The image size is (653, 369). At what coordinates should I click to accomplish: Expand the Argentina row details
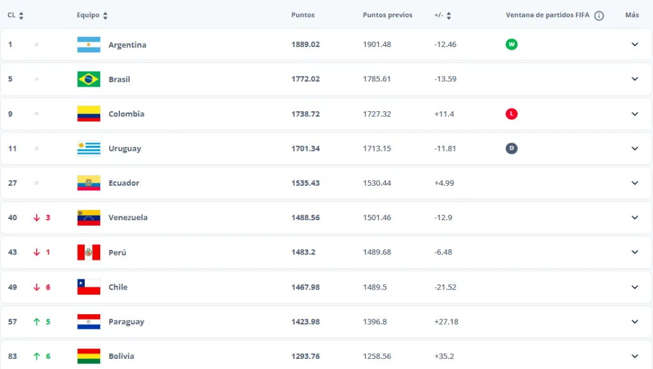click(x=635, y=45)
